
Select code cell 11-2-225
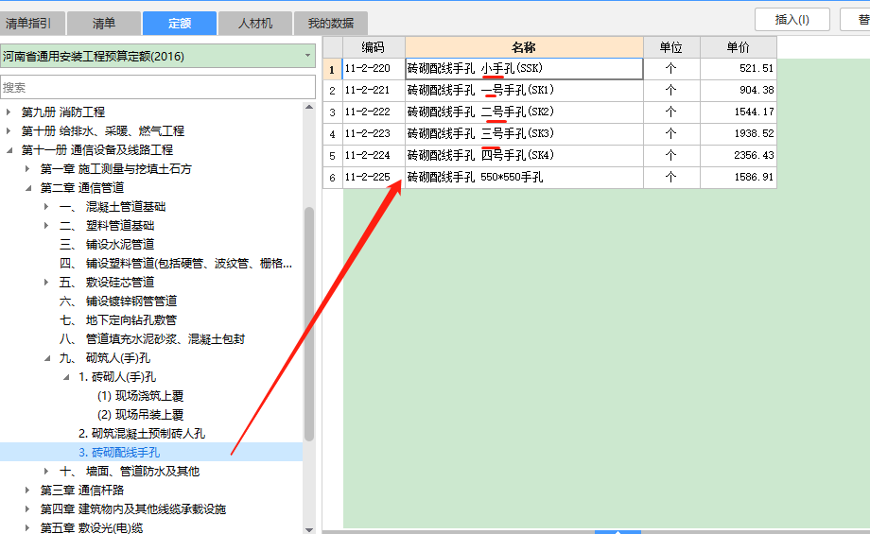tap(374, 178)
